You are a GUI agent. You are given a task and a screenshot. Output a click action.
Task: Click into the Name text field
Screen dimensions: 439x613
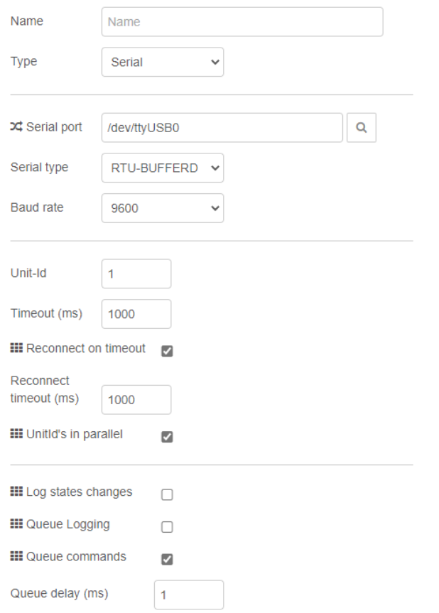[242, 22]
